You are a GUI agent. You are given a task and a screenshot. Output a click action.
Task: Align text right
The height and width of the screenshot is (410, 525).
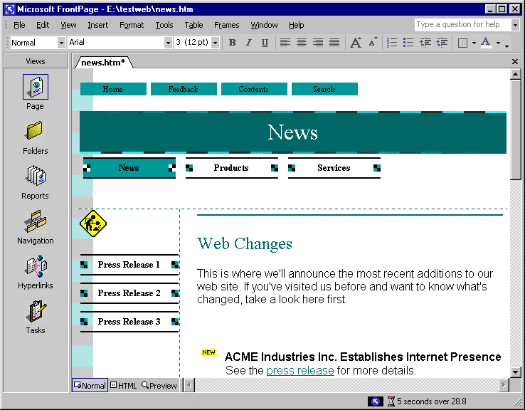click(318, 43)
